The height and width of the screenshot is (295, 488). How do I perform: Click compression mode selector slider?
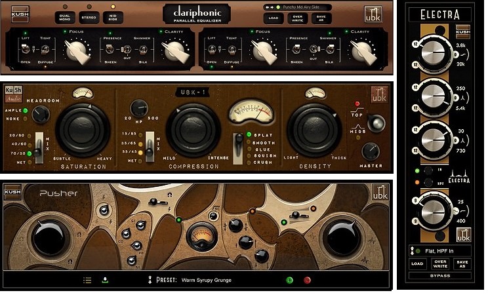pos(238,149)
